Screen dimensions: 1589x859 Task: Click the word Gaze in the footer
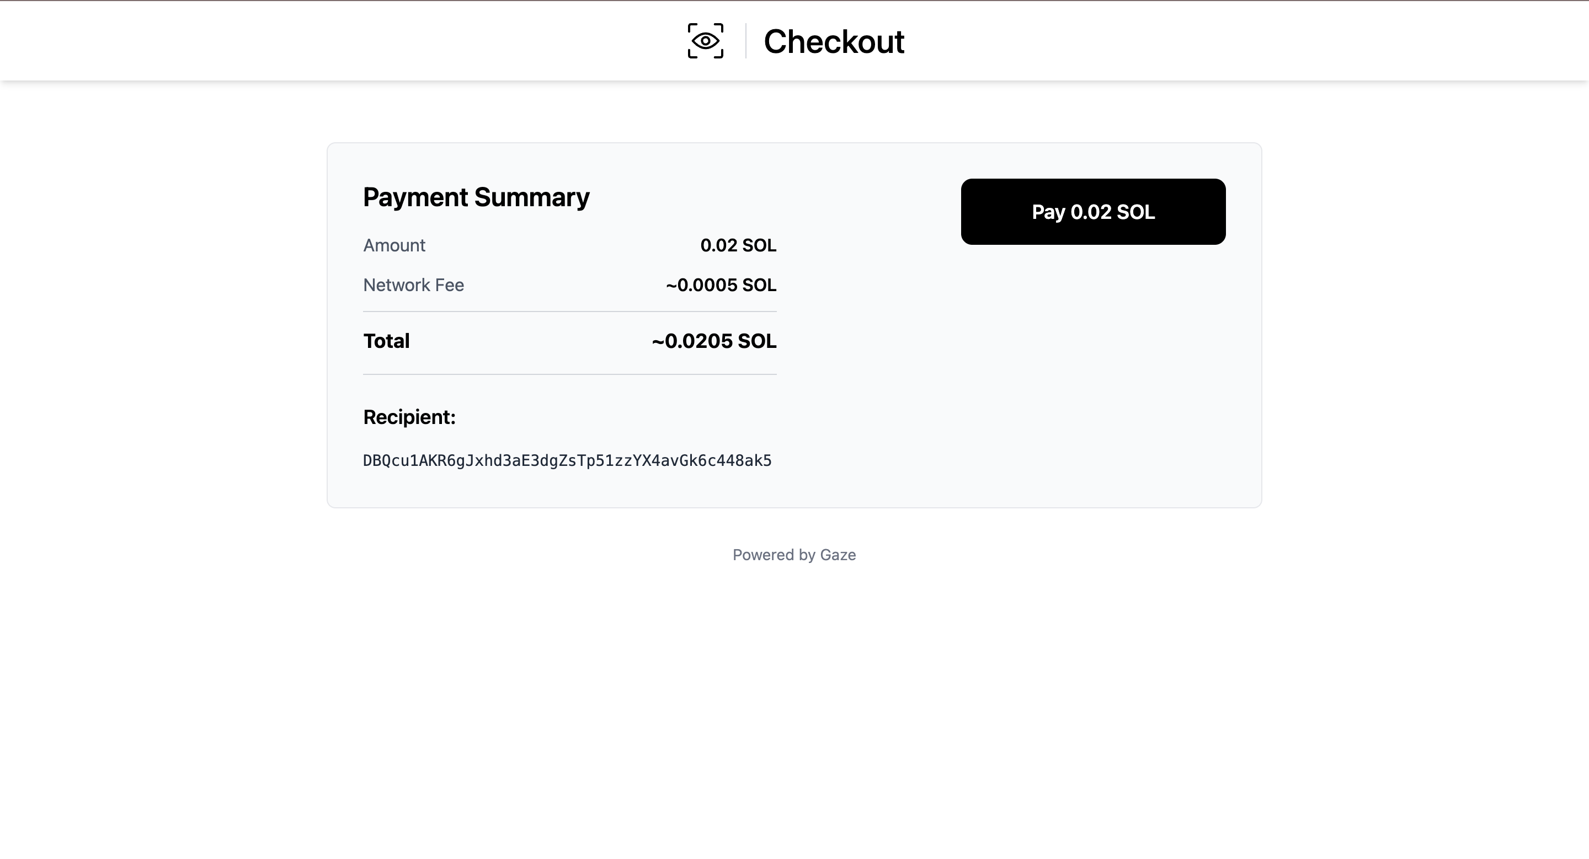click(x=838, y=555)
